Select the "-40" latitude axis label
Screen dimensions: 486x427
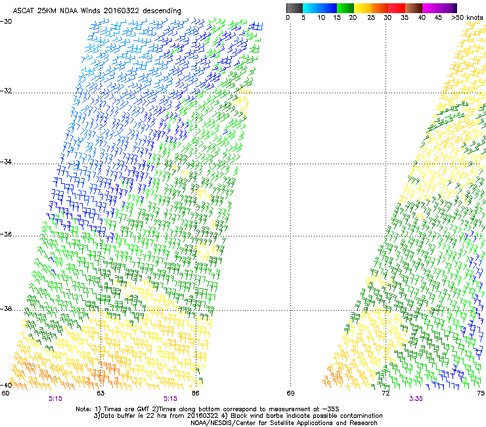point(6,385)
